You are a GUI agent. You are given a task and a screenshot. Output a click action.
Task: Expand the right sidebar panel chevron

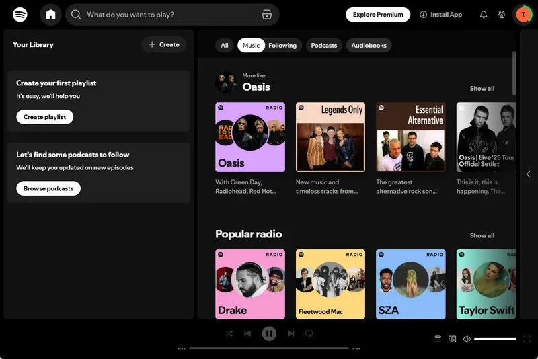click(x=529, y=174)
